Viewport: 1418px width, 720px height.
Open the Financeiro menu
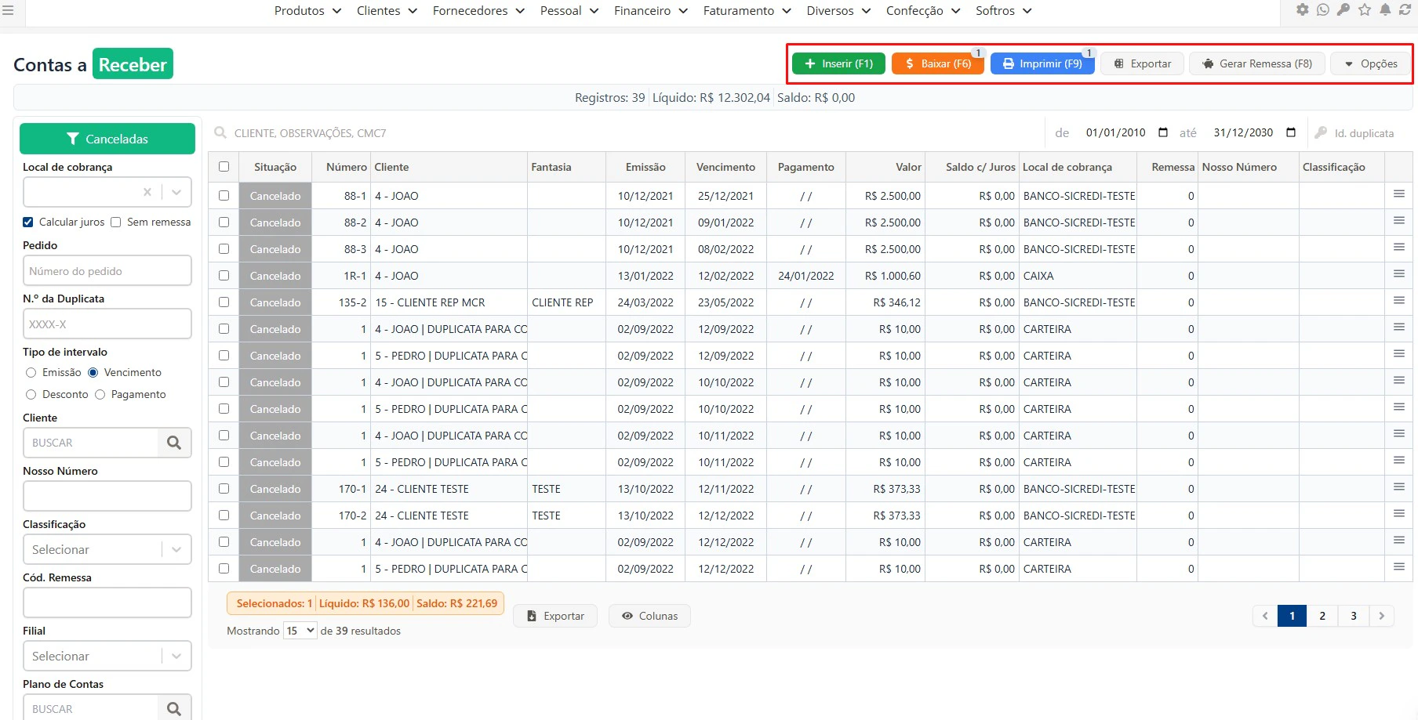(x=651, y=11)
